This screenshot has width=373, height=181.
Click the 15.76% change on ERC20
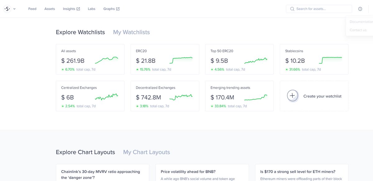(145, 69)
